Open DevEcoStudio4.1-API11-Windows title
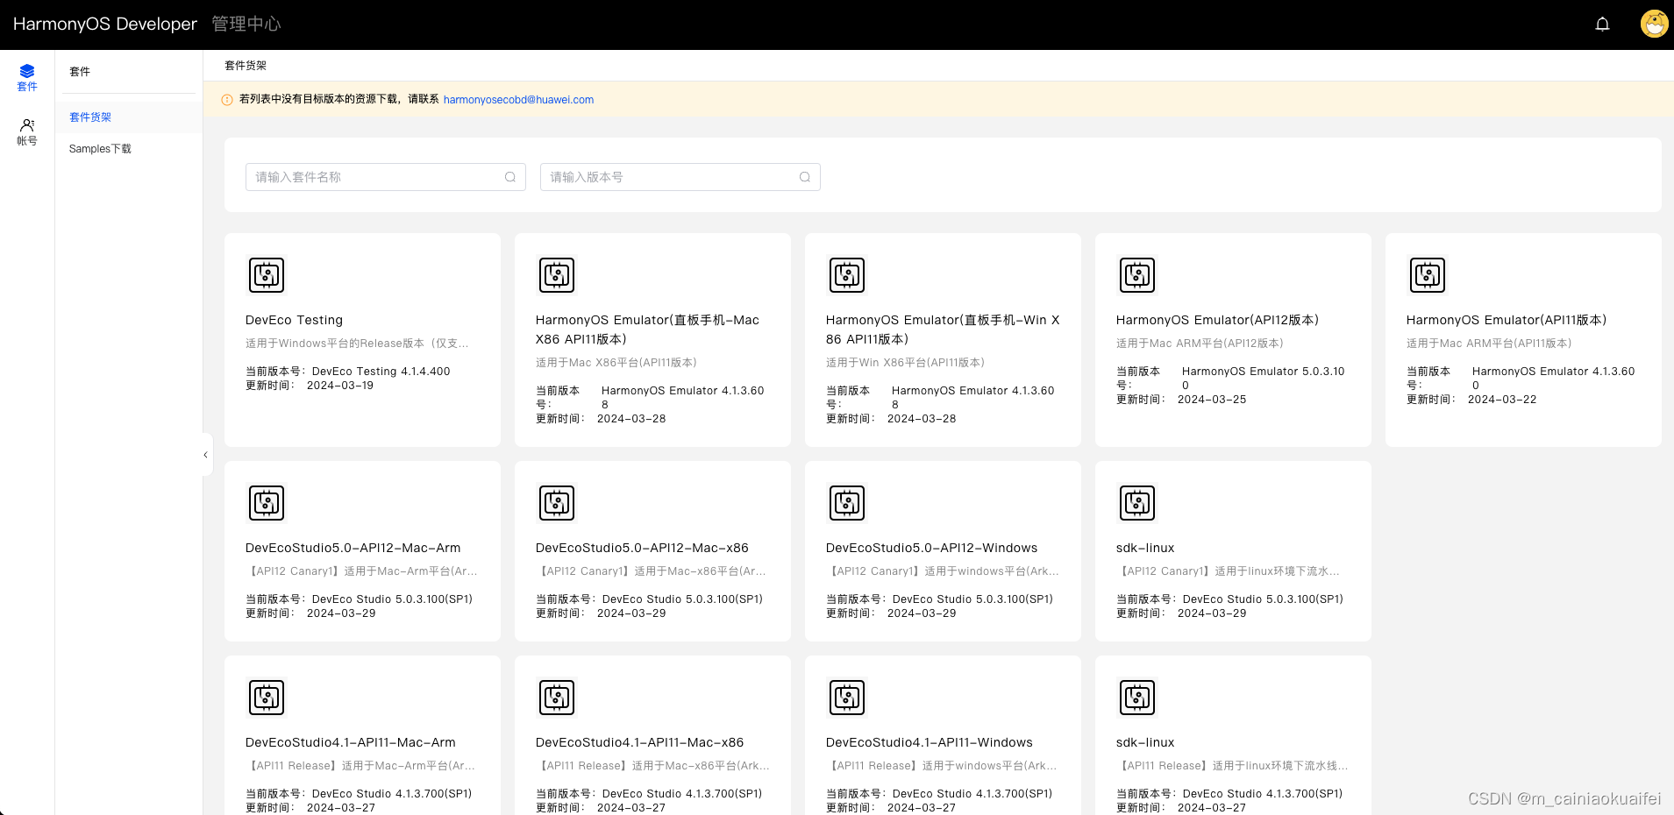This screenshot has height=815, width=1674. (930, 743)
